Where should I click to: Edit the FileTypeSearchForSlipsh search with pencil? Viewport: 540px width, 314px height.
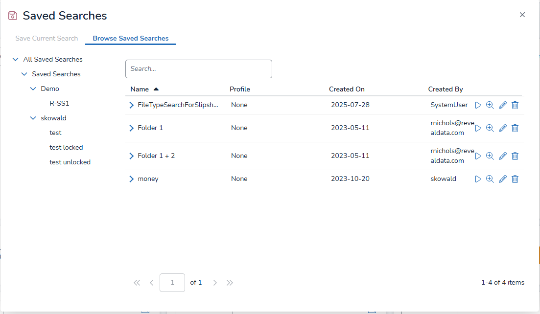(502, 105)
